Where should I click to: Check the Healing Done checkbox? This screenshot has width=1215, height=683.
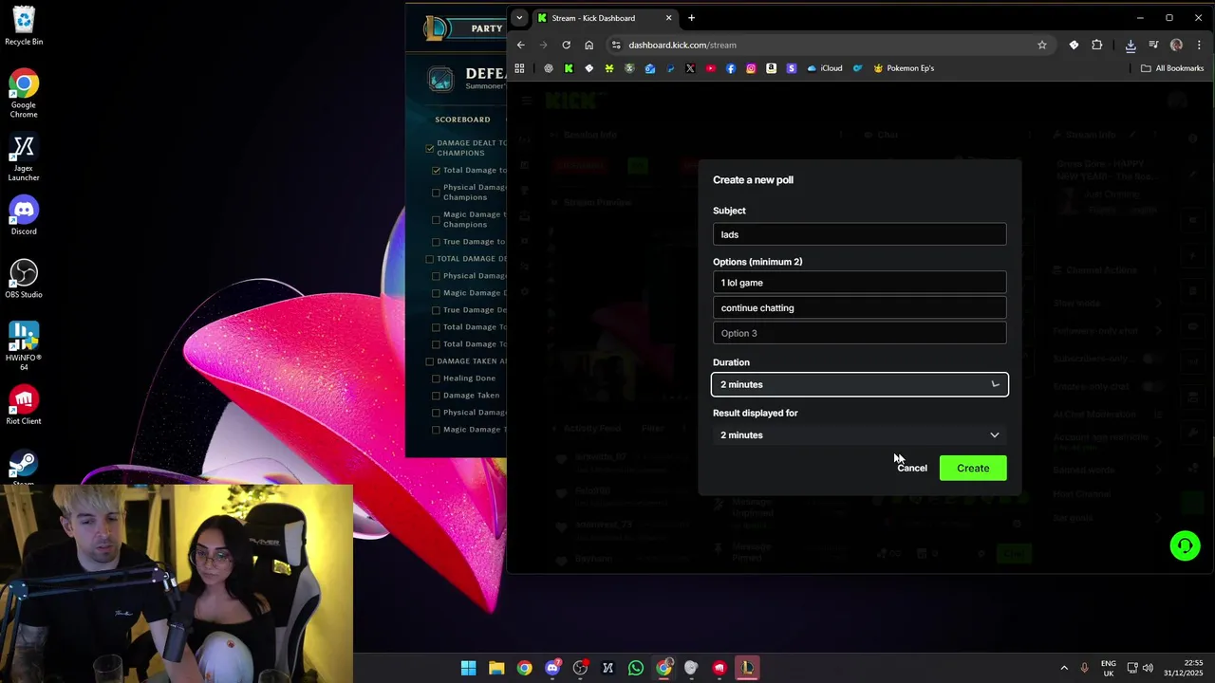[436, 378]
